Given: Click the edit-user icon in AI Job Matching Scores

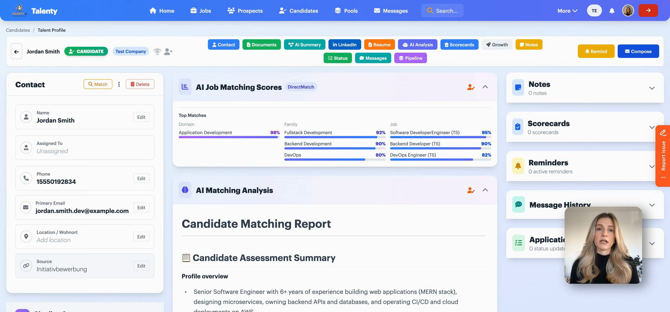Looking at the screenshot, I should pyautogui.click(x=471, y=87).
